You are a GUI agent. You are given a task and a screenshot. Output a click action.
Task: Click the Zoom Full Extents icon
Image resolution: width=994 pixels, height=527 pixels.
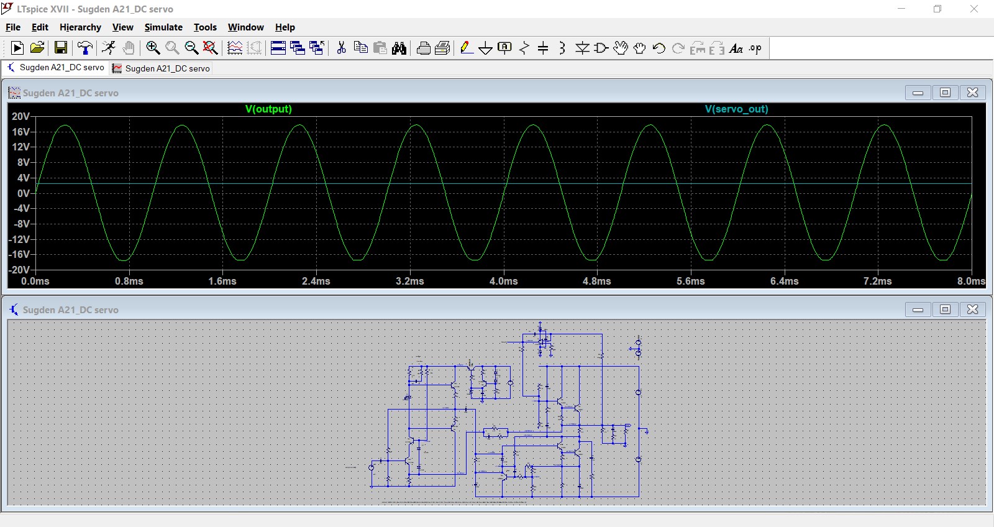click(211, 48)
